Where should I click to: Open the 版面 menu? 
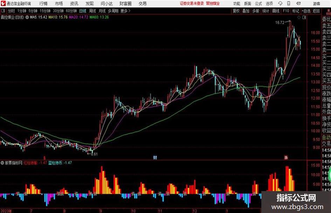tap(248, 3)
